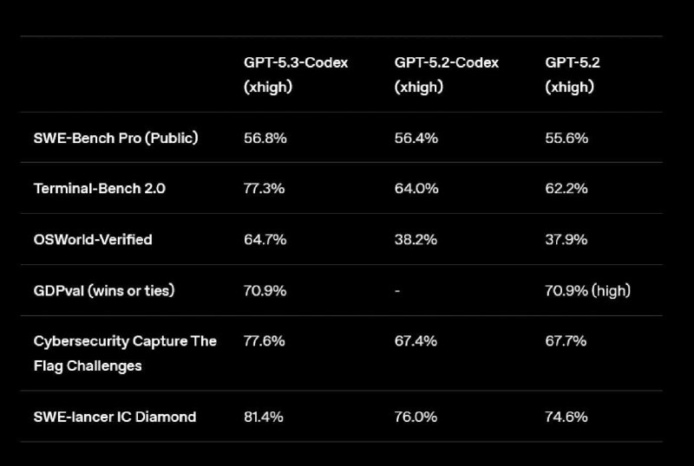Image resolution: width=694 pixels, height=466 pixels.
Task: Select the SWE-Bench Pro (Public) row label
Action: click(115, 138)
